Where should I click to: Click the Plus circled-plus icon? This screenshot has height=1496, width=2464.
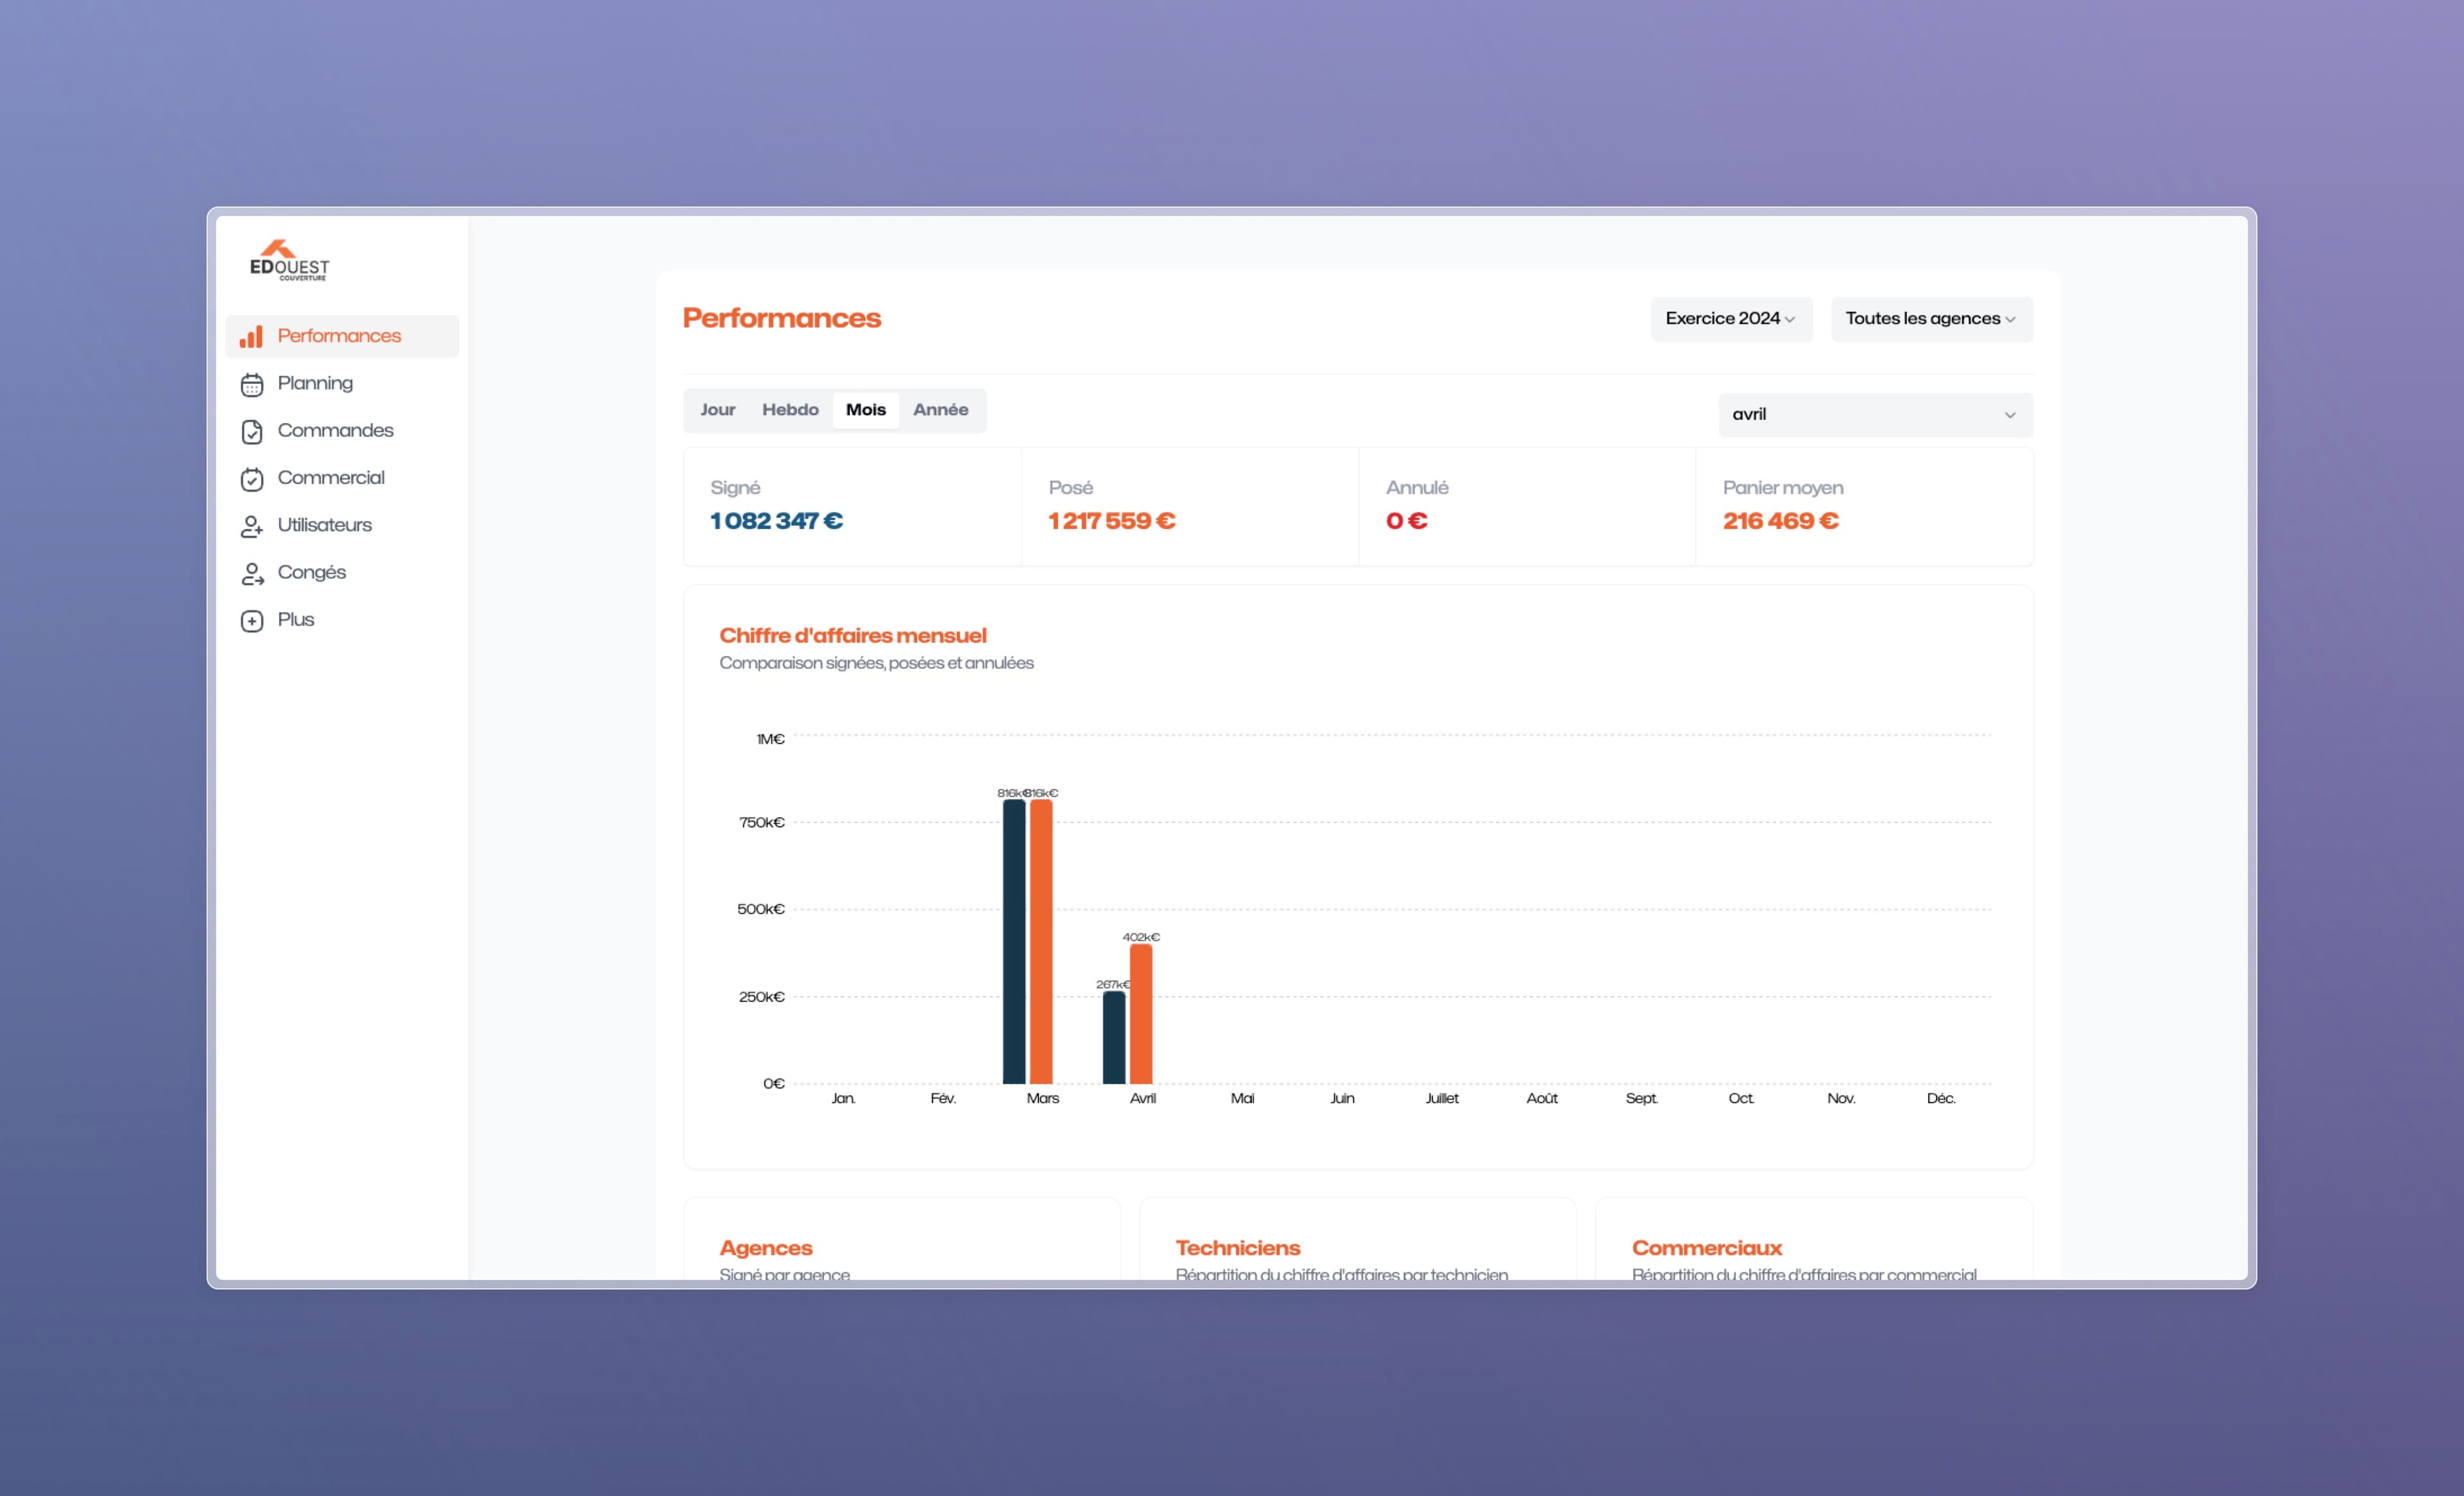coord(252,620)
